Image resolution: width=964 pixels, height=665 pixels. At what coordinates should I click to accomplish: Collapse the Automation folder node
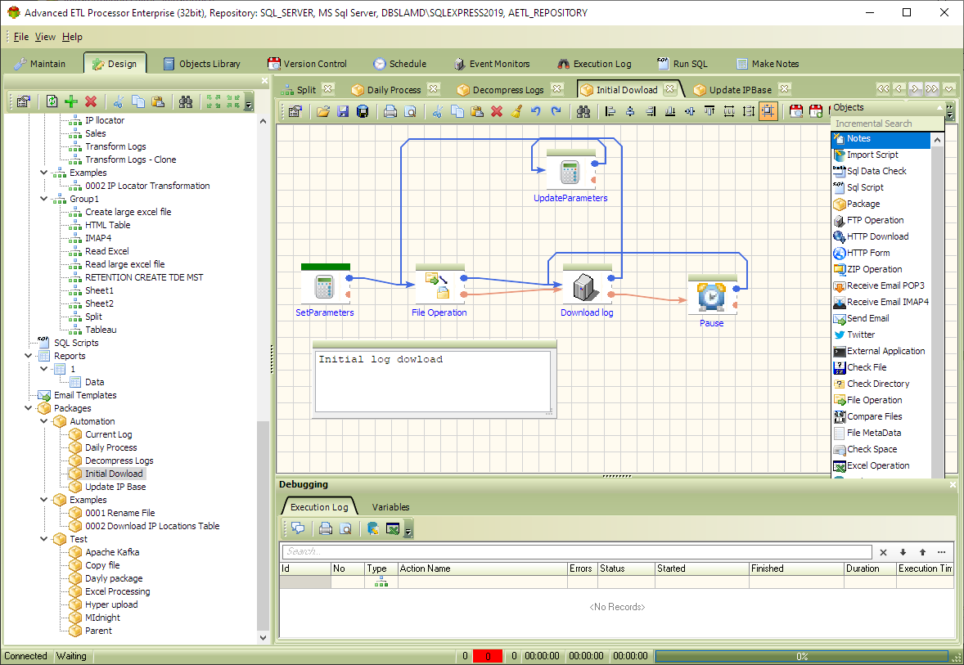(43, 421)
